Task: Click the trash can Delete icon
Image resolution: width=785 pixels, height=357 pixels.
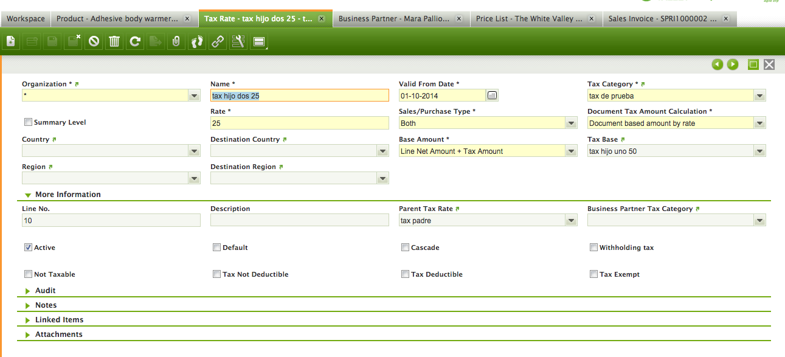Action: click(x=114, y=42)
